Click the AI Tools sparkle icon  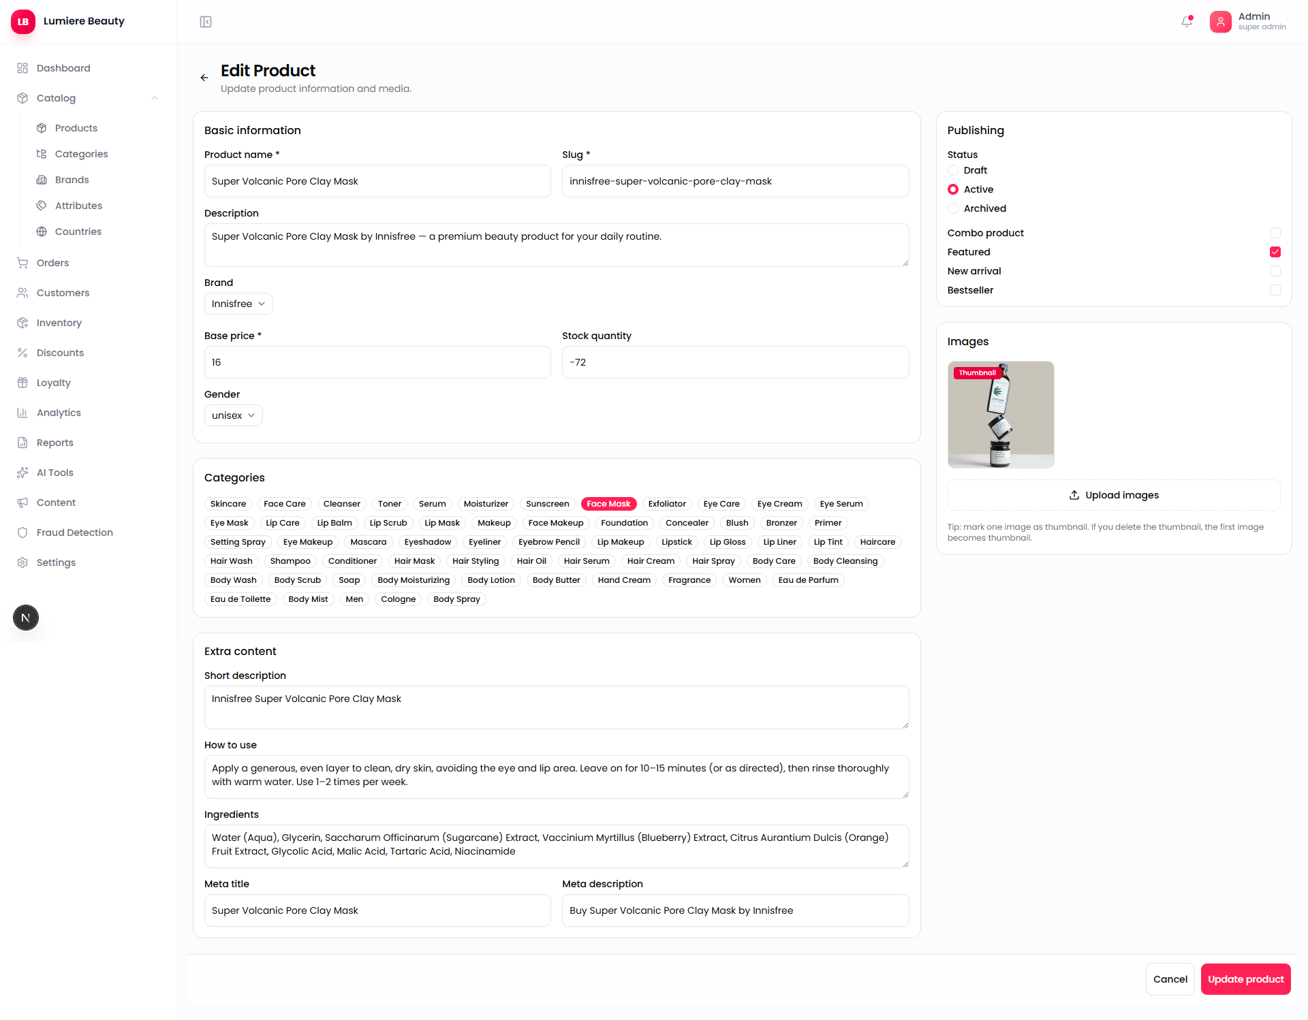click(x=22, y=473)
